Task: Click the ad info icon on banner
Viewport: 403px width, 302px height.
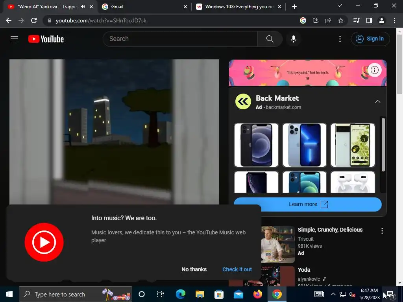Action: pyautogui.click(x=375, y=70)
